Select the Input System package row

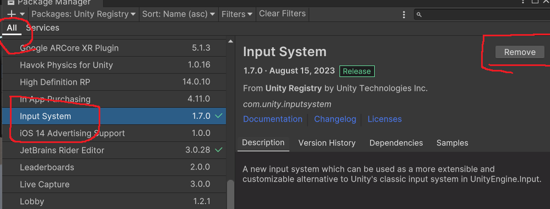click(x=114, y=116)
